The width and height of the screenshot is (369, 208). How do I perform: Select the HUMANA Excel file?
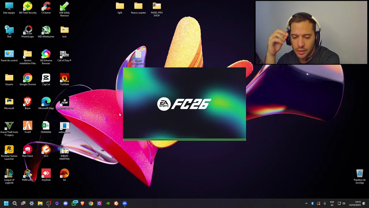tap(46, 127)
